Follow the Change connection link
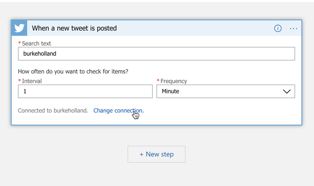The height and width of the screenshot is (186, 314). (118, 111)
